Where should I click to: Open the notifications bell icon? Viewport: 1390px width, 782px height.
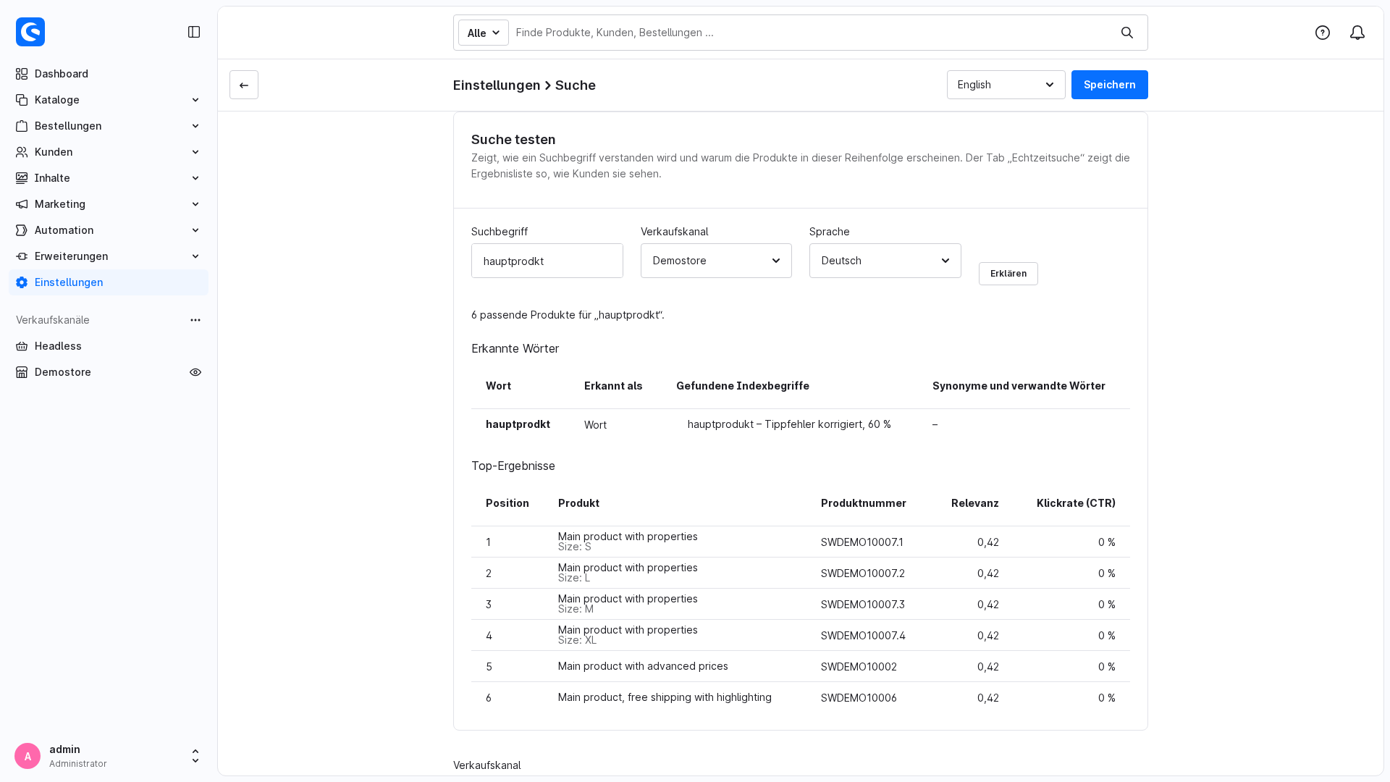point(1357,33)
